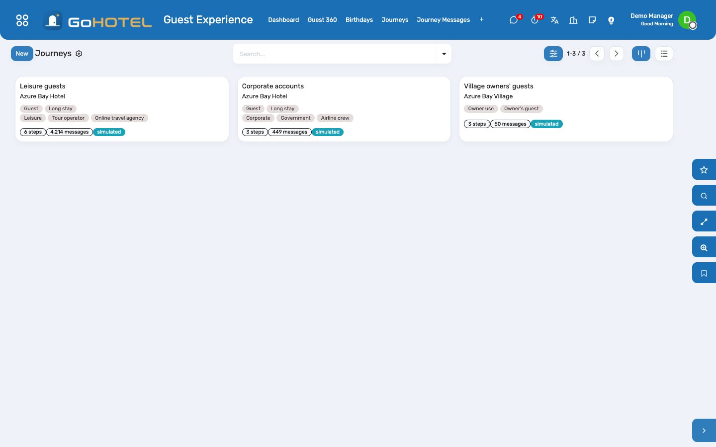
Task: Open the sticky note icon
Action: coord(592,20)
